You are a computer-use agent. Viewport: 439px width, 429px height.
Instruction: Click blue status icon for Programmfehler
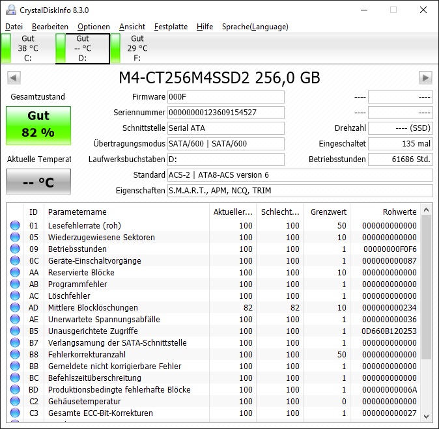15,284
